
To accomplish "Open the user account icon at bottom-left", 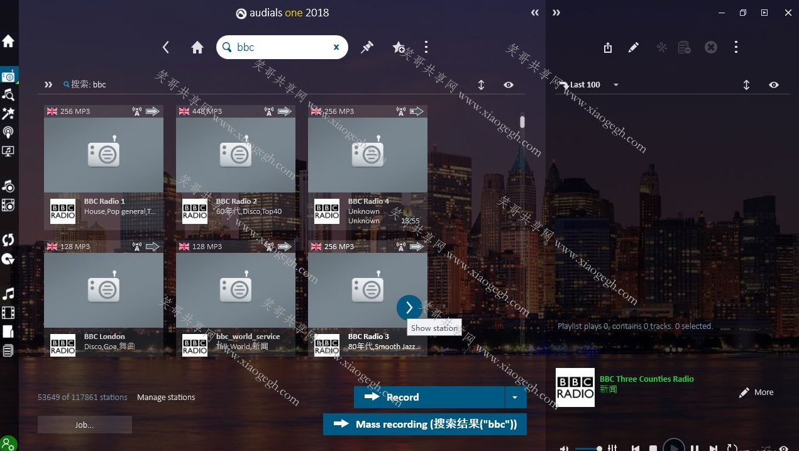I will 8,443.
